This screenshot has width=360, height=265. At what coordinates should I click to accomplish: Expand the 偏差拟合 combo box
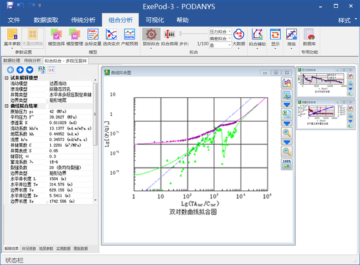pyautogui.click(x=229, y=38)
